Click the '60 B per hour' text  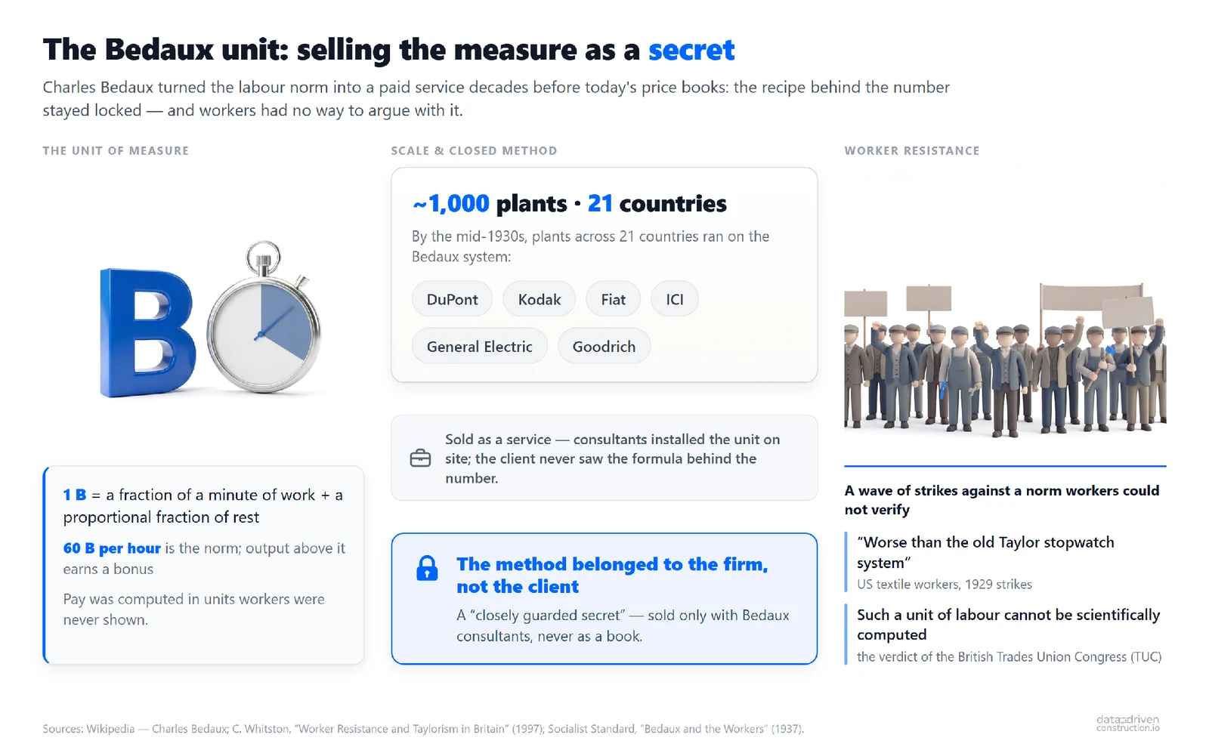pos(112,548)
